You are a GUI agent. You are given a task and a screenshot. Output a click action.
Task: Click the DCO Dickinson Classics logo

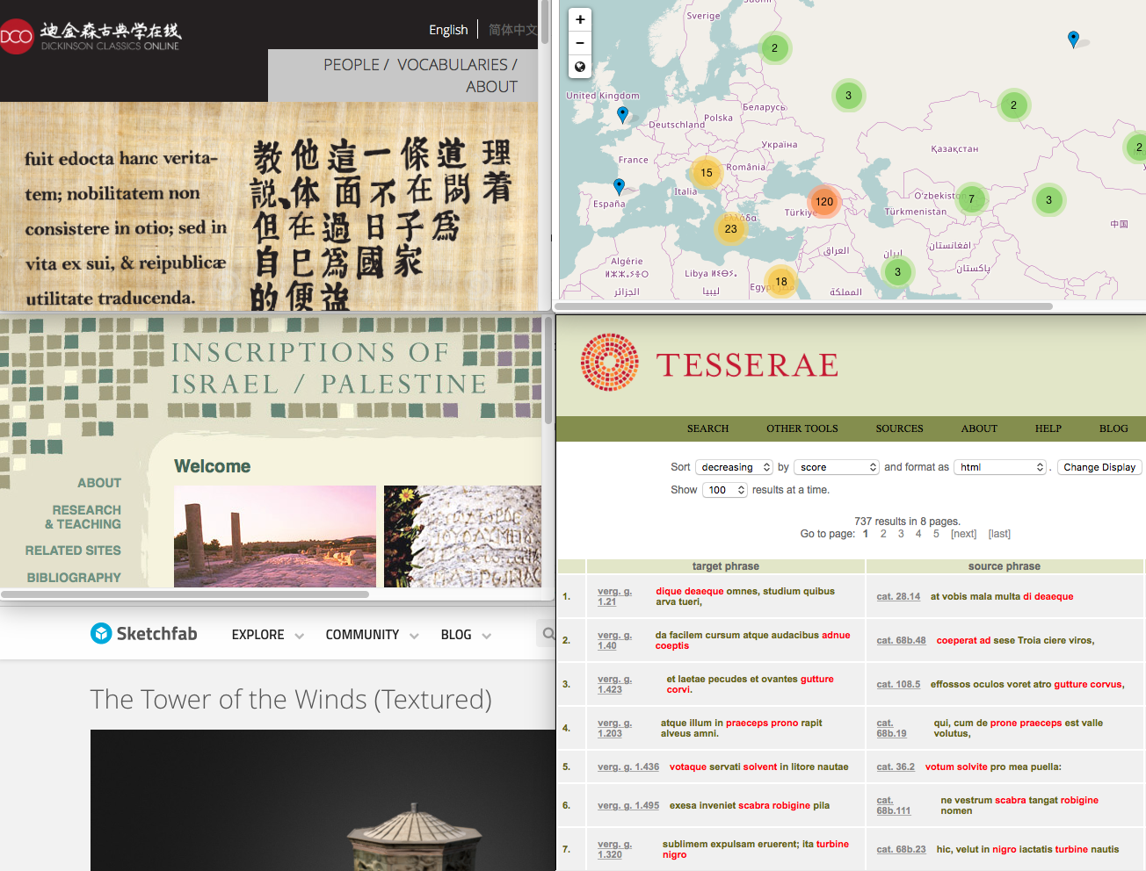(x=91, y=36)
